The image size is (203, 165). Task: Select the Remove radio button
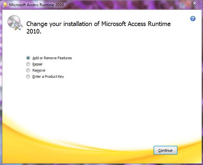coord(28,70)
